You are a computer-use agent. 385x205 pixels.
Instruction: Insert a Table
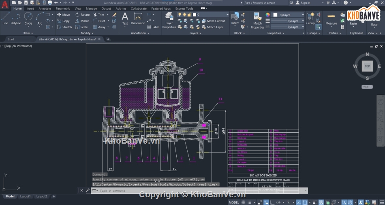click(153, 27)
